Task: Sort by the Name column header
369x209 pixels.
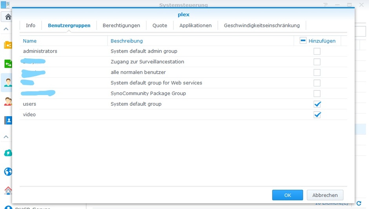Action: coord(30,41)
